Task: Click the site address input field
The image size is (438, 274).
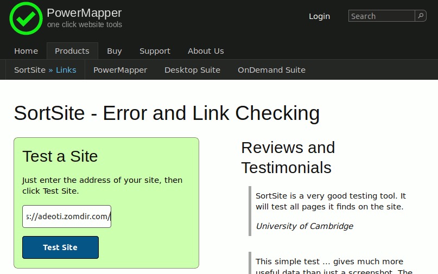Action: pos(67,216)
